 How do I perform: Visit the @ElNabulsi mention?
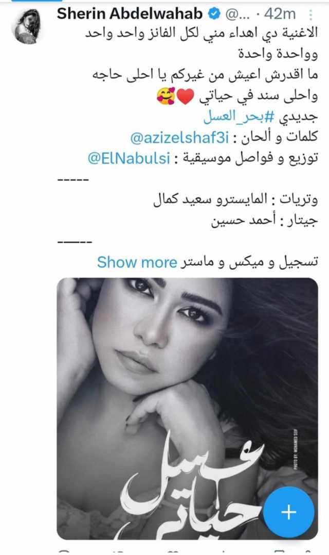pyautogui.click(x=129, y=158)
